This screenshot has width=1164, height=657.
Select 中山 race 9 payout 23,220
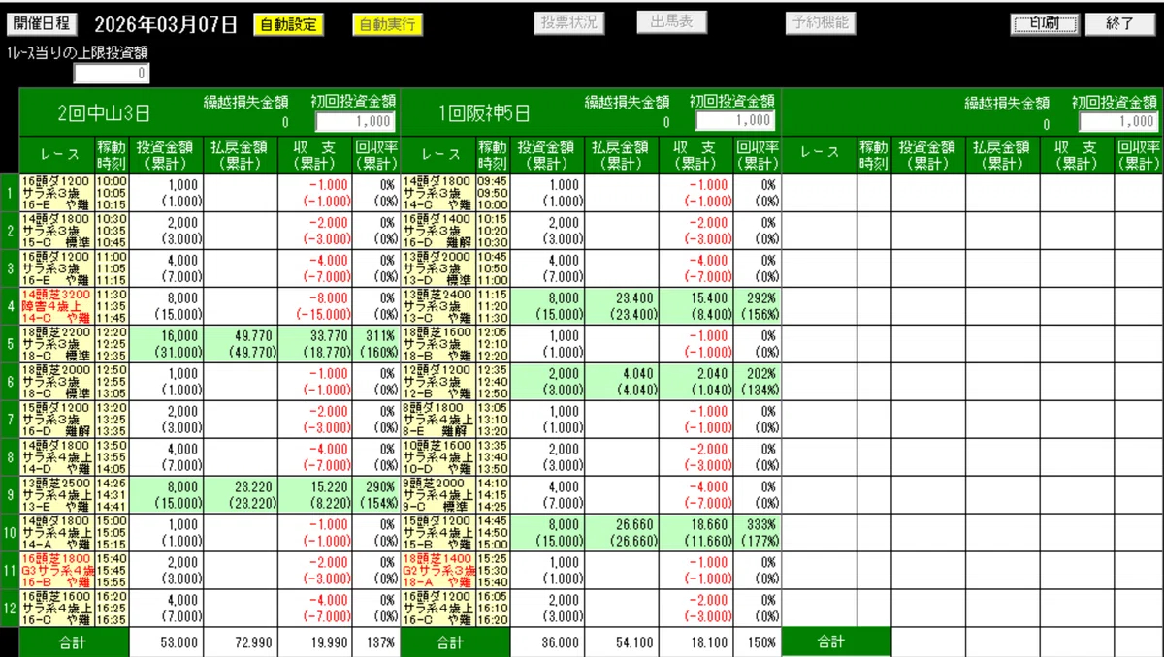253,486
